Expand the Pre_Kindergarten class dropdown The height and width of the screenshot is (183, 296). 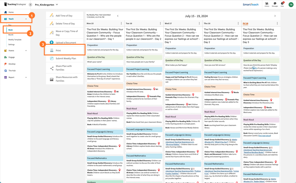[x=57, y=5]
